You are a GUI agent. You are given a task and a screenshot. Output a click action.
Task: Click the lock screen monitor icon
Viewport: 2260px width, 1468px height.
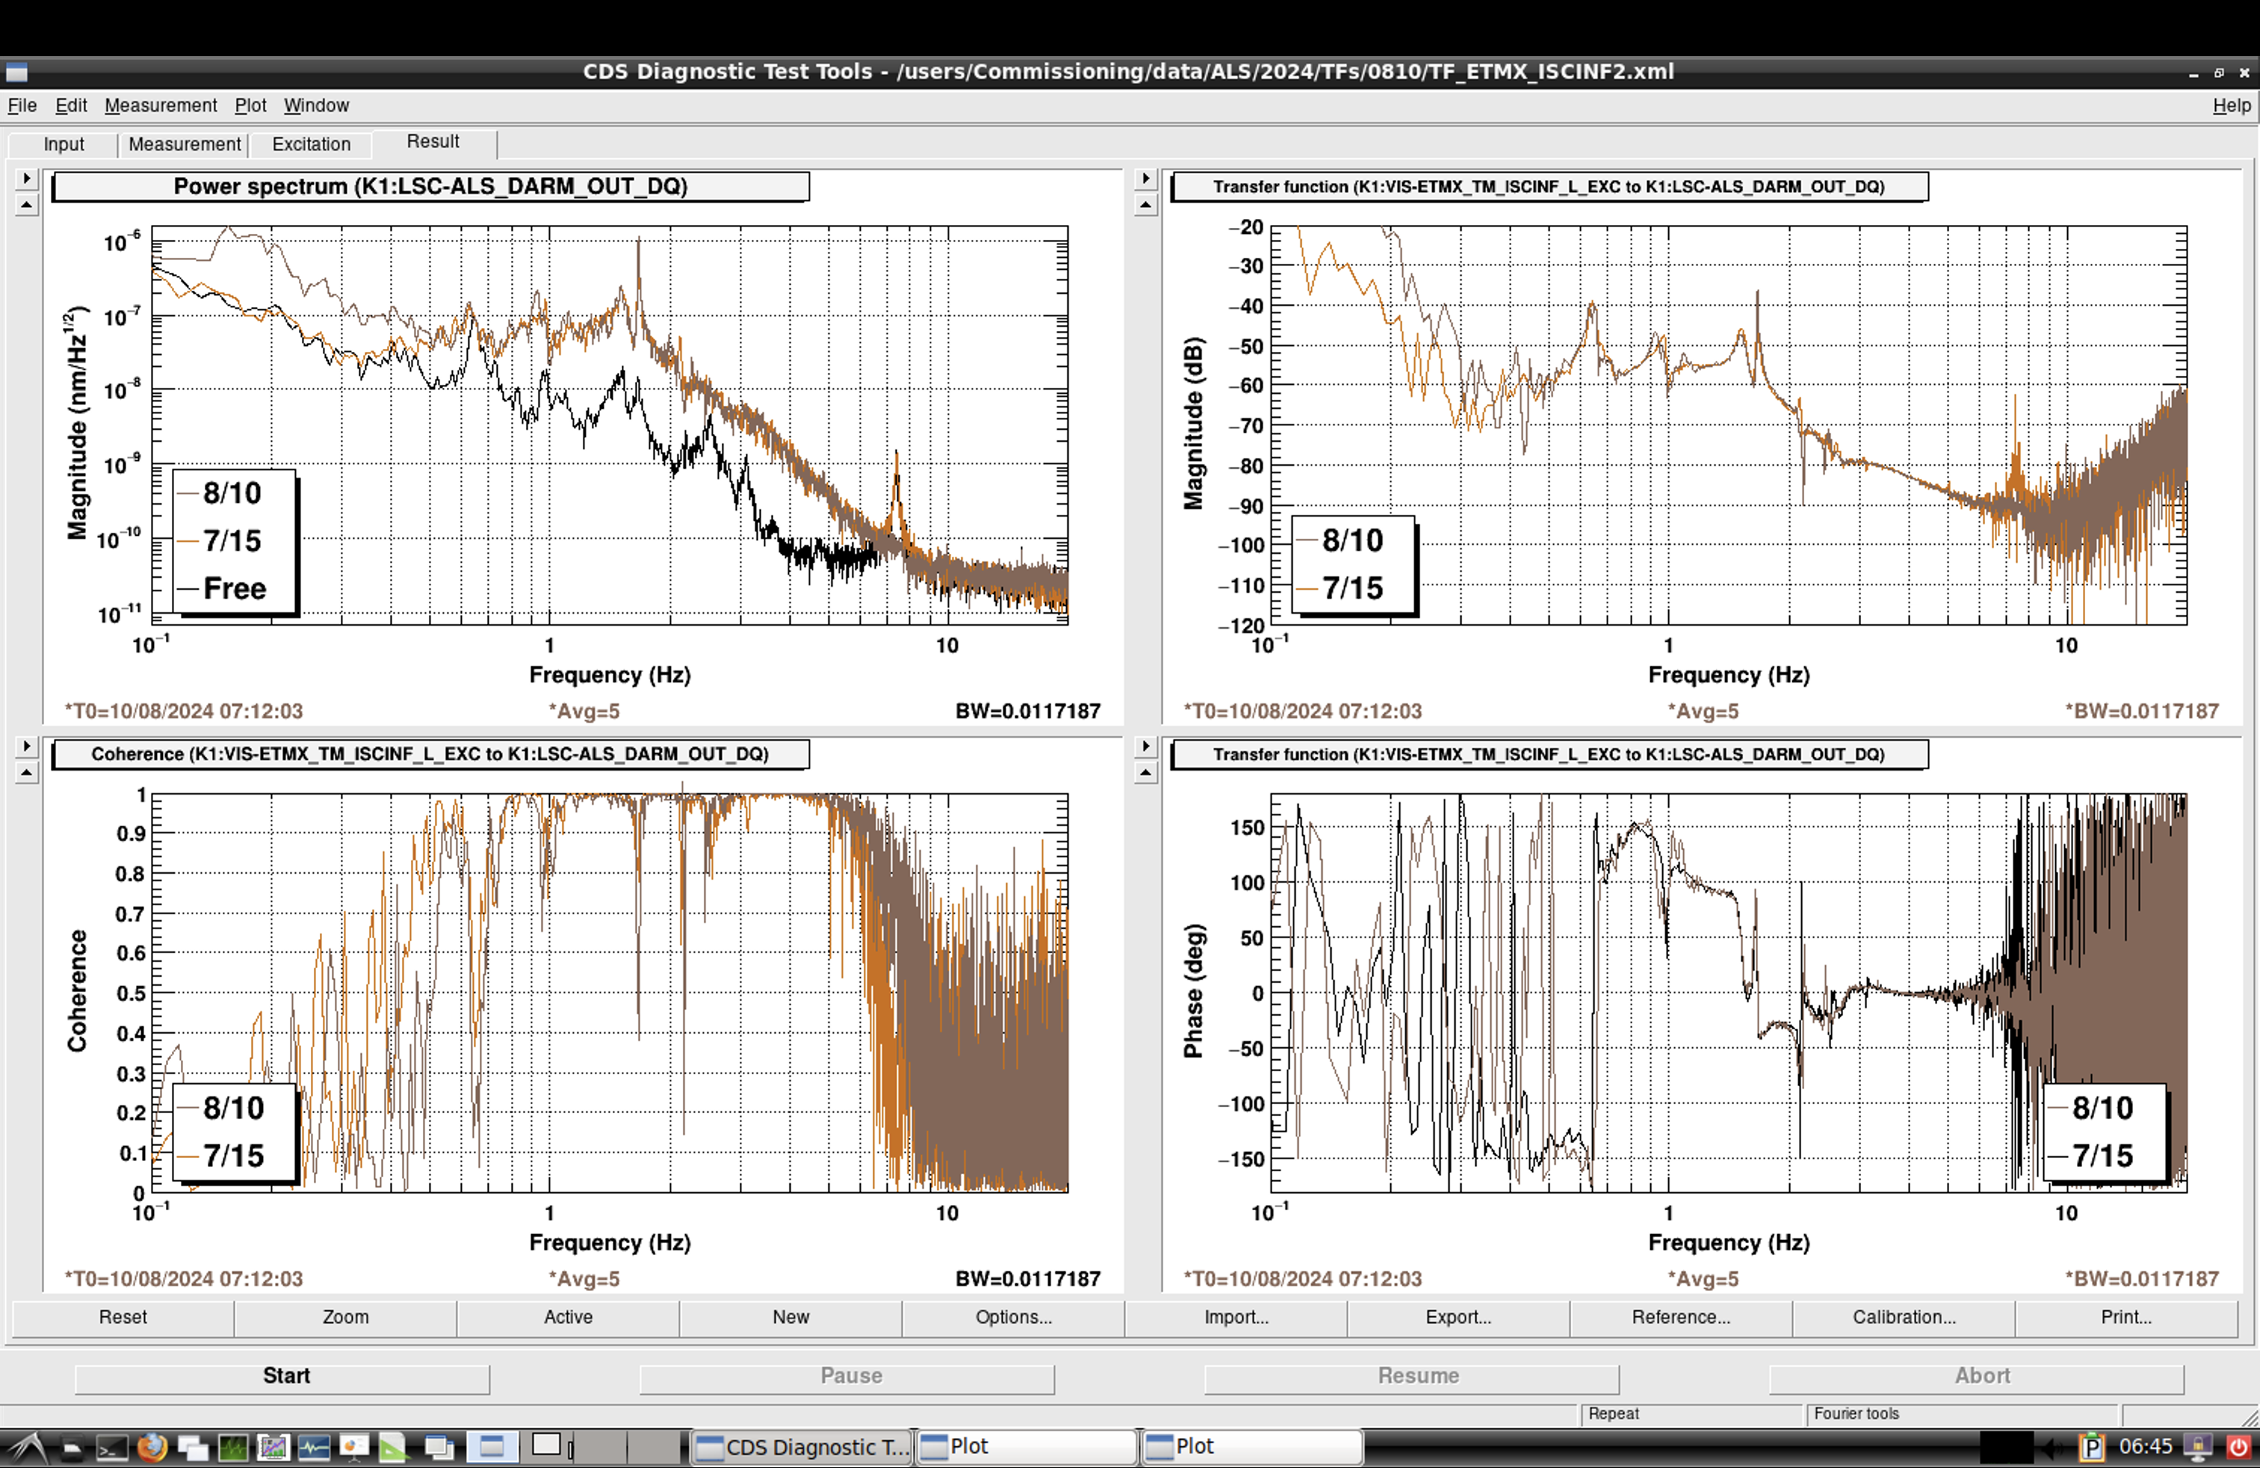pyautogui.click(x=2197, y=1447)
